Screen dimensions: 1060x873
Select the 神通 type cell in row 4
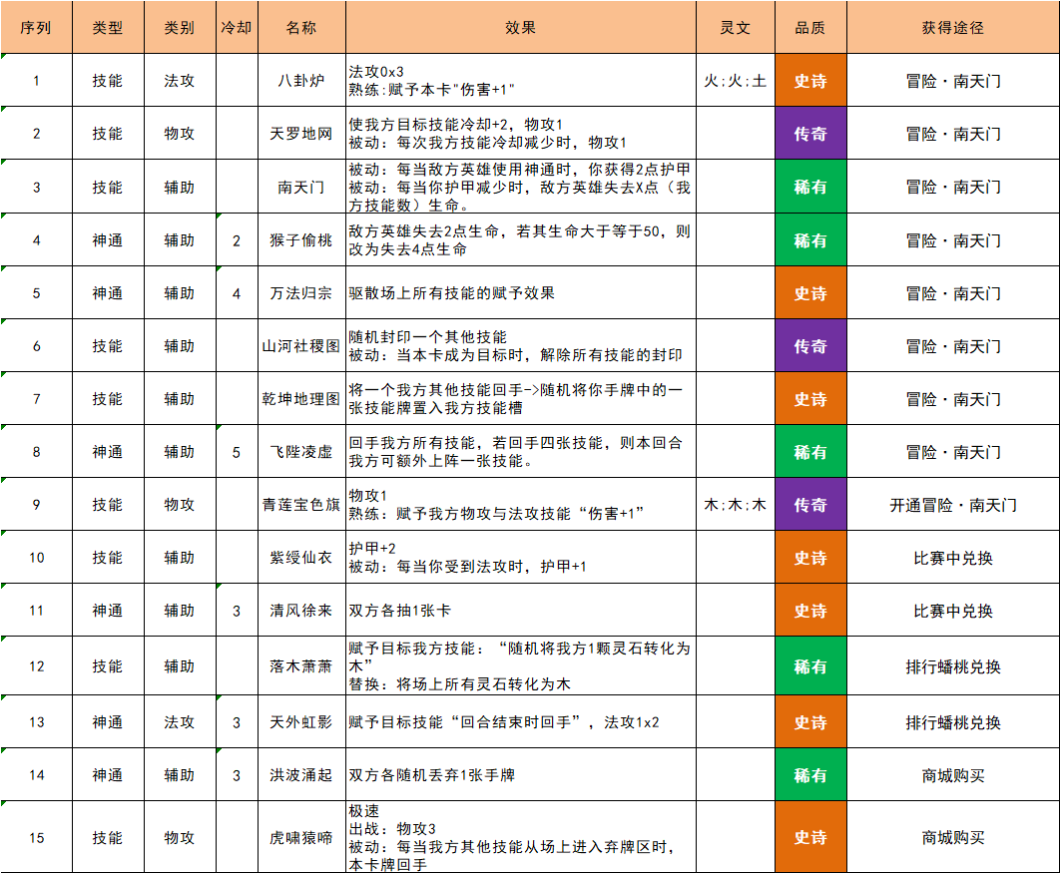[x=108, y=239]
